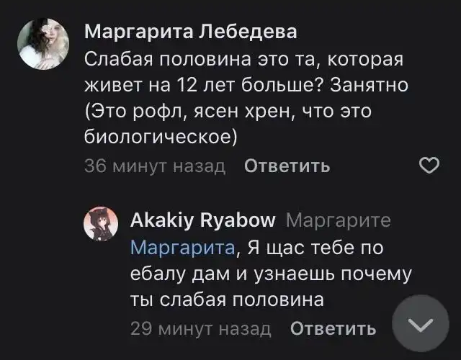
Task: Click the Akakiy Ryabow username
Action: point(203,220)
